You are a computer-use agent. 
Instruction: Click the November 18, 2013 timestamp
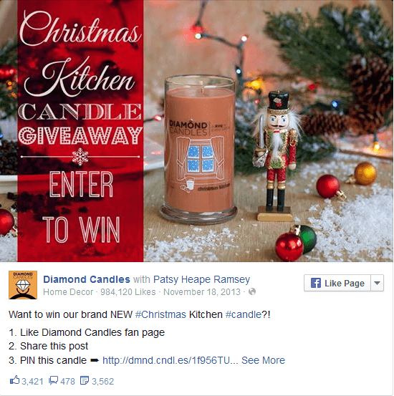pos(202,292)
